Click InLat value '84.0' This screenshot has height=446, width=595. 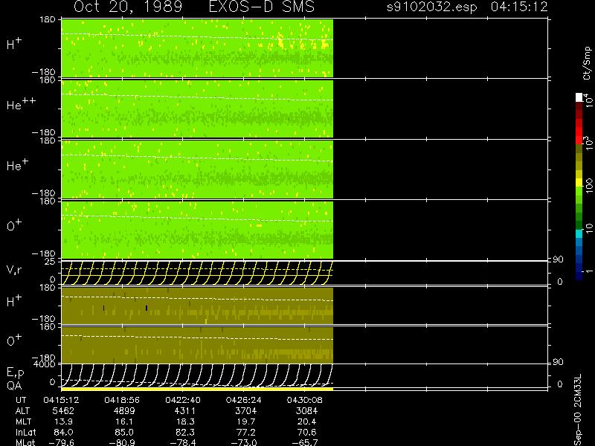click(x=63, y=432)
